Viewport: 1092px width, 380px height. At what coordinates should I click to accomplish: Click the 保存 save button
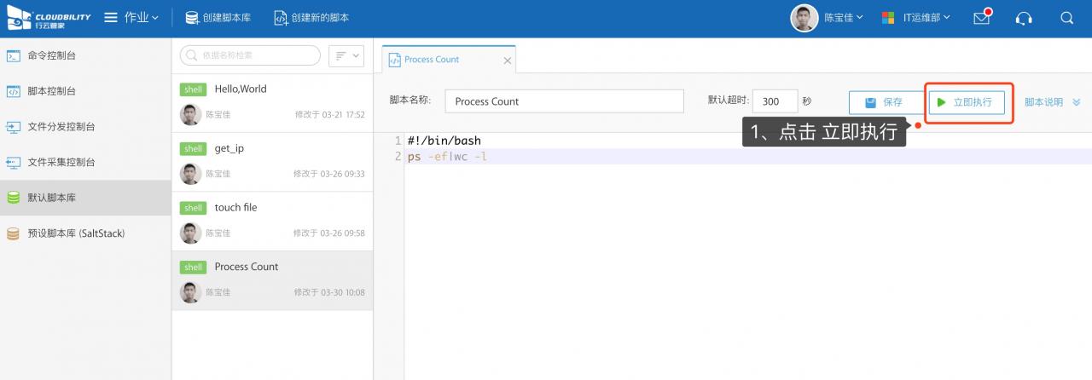click(x=885, y=102)
